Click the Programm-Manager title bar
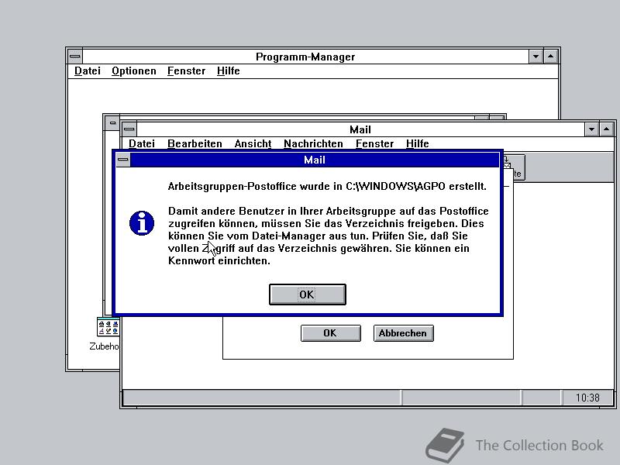 (x=305, y=57)
